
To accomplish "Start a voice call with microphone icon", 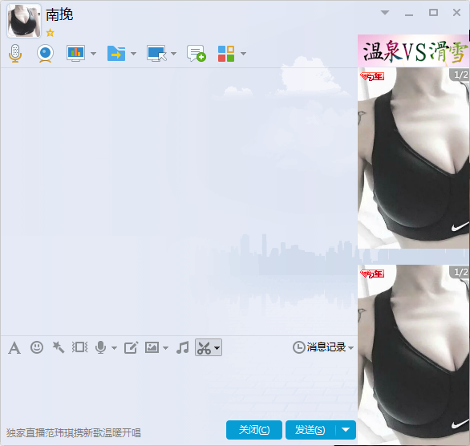I will coord(15,54).
